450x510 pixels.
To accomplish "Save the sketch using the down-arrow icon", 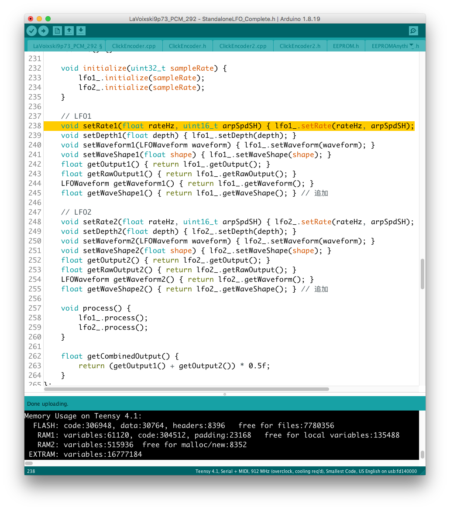I will pos(81,31).
